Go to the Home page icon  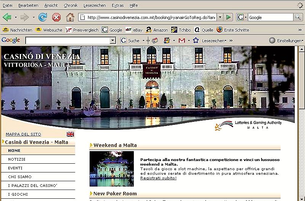click(70, 17)
